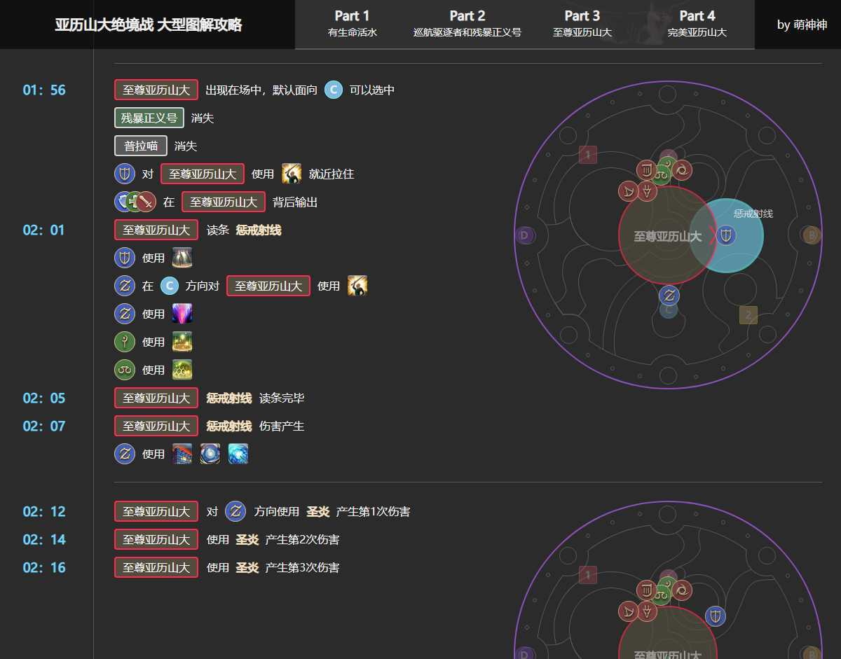Click 圣炎 in the 产生第3次伤害 row
The width and height of the screenshot is (841, 659).
point(247,567)
